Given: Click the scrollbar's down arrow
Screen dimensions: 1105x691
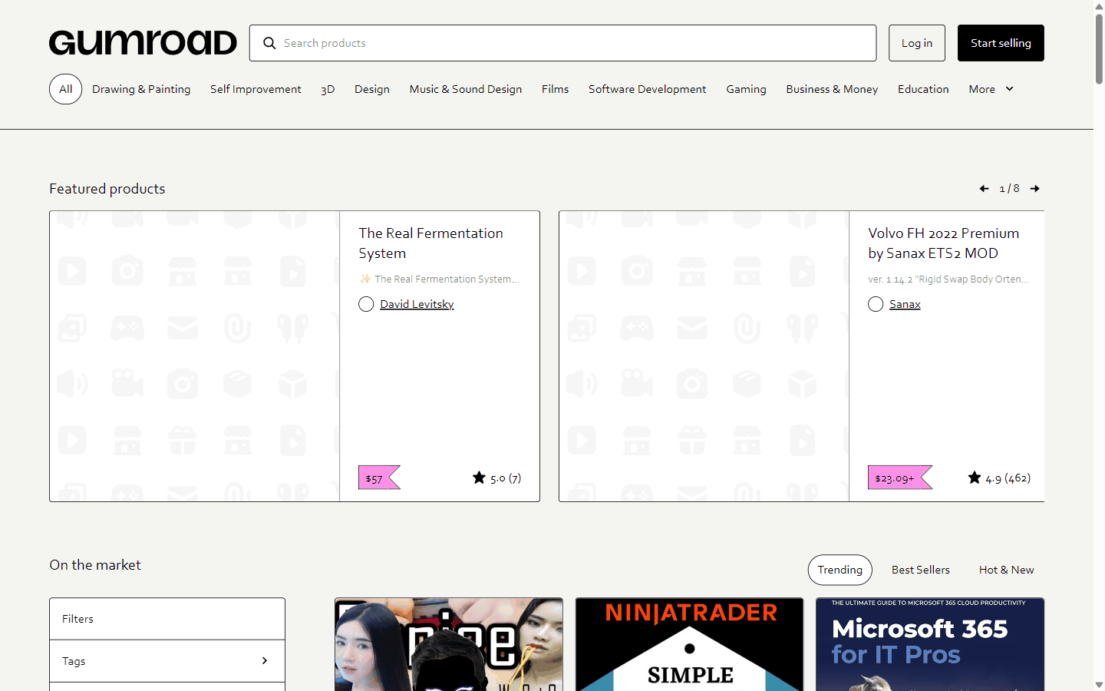Looking at the screenshot, I should pos(1099,685).
